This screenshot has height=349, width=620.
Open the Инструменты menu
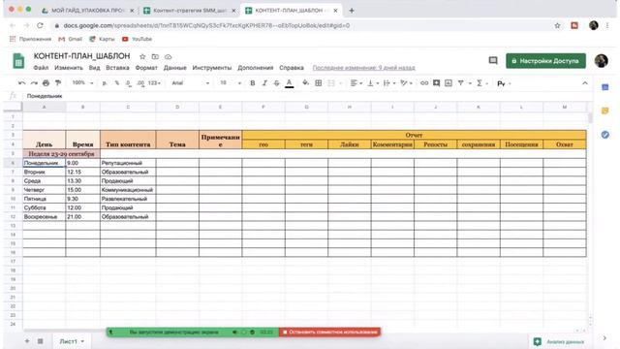[x=212, y=68]
